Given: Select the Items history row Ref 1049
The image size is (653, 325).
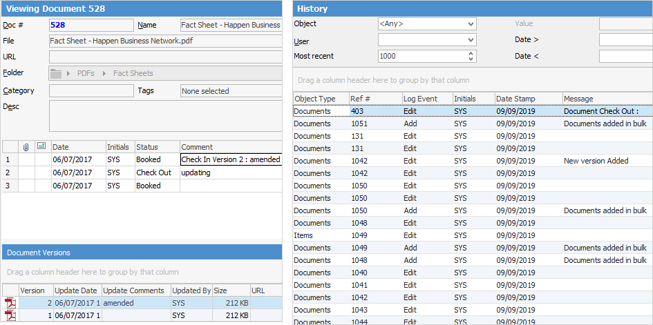Looking at the screenshot, I should tap(415, 235).
